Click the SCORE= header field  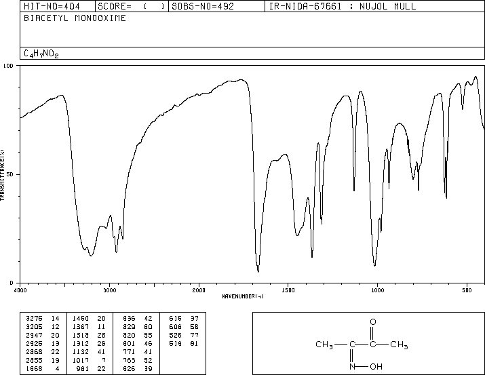(x=132, y=6)
